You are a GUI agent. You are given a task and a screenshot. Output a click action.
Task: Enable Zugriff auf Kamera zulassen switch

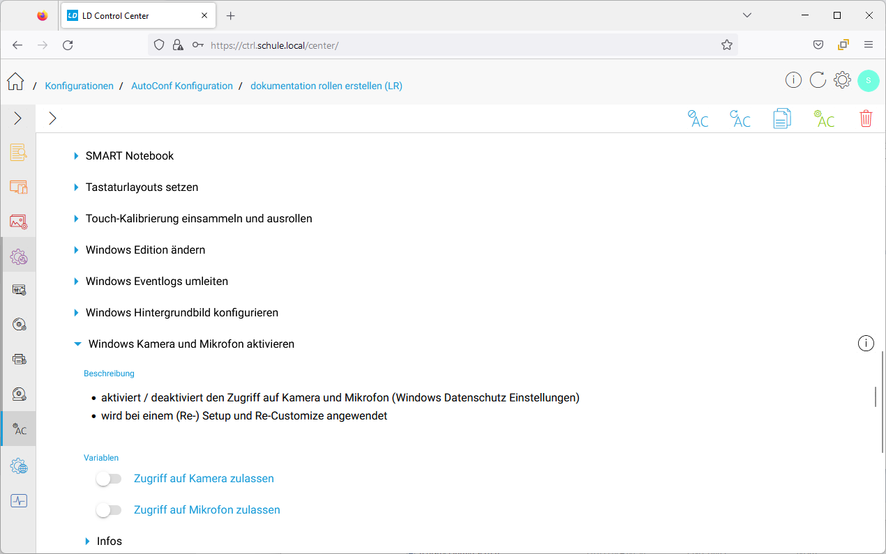pyautogui.click(x=109, y=479)
